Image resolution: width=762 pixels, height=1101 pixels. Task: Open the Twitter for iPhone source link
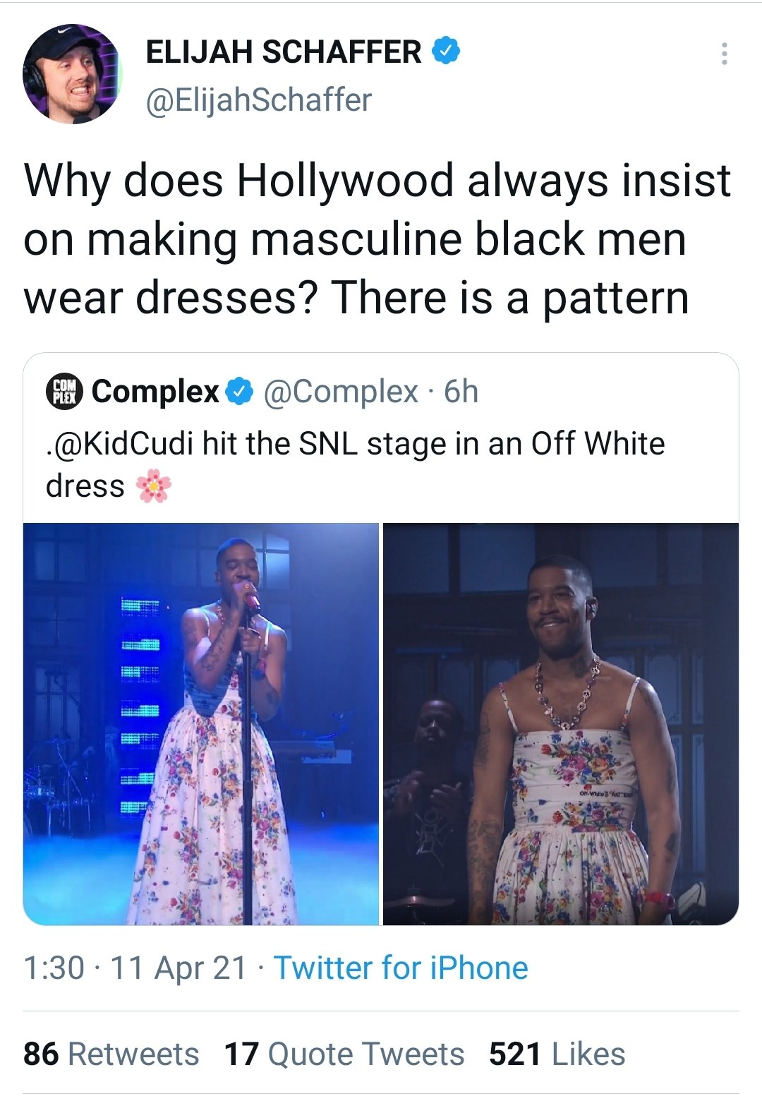[x=401, y=968]
